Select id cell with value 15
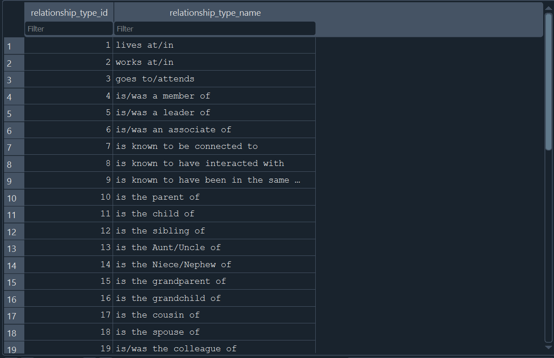Viewport: 554px width, 358px height. click(68, 282)
